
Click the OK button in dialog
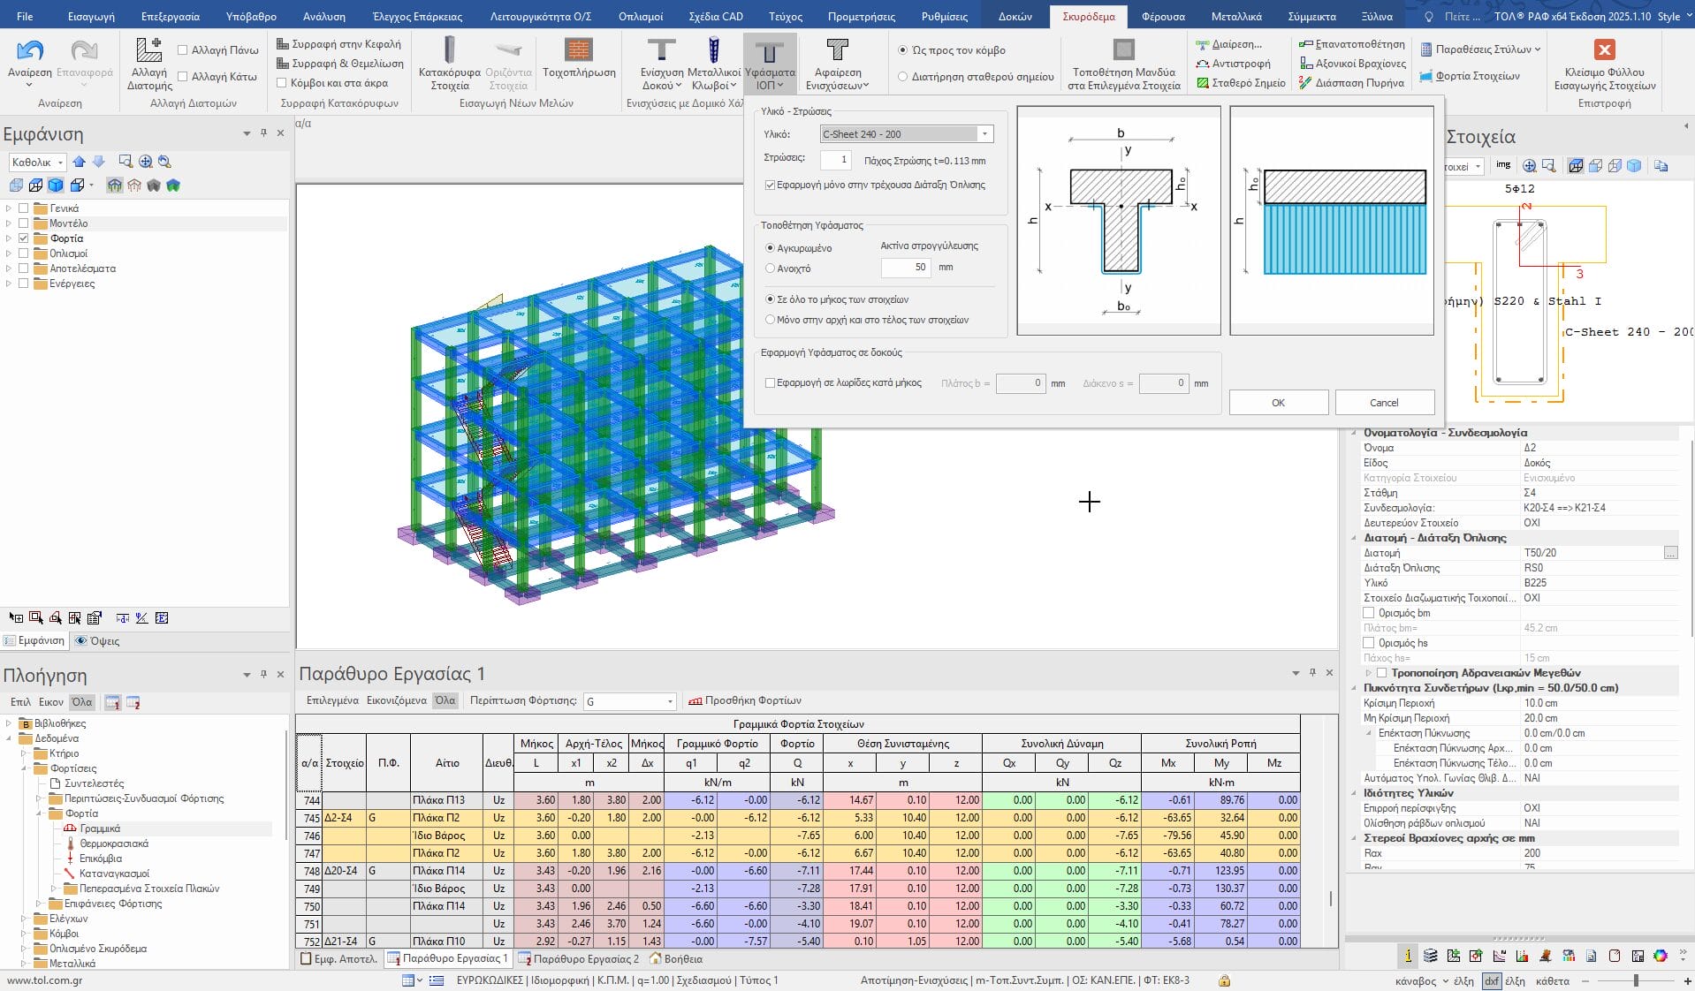(x=1278, y=403)
